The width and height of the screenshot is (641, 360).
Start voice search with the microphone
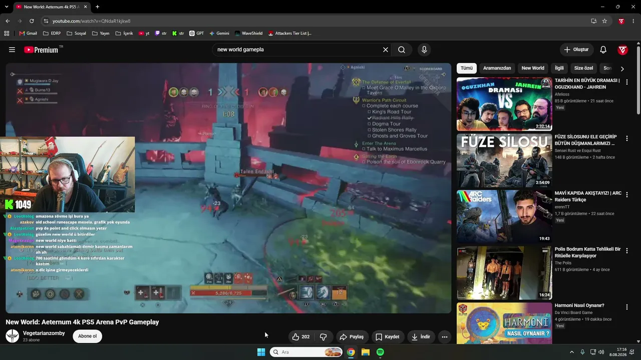pyautogui.click(x=424, y=49)
